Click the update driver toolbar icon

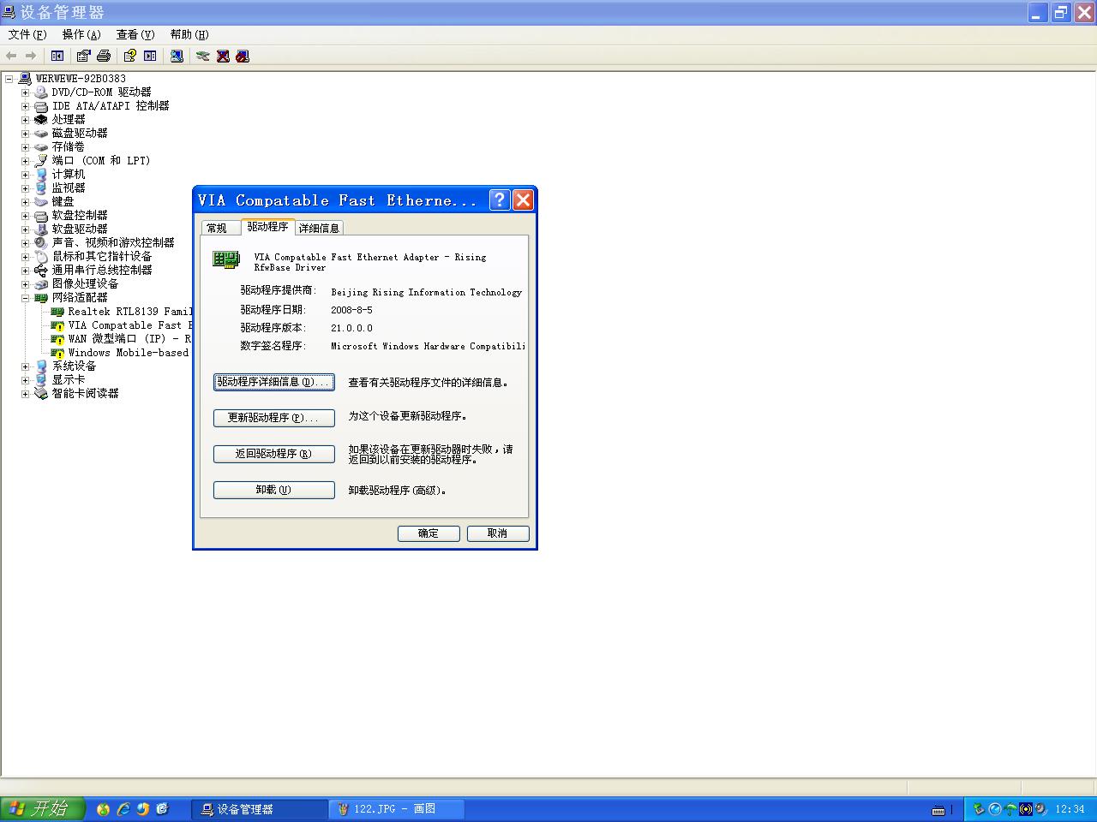coord(202,56)
